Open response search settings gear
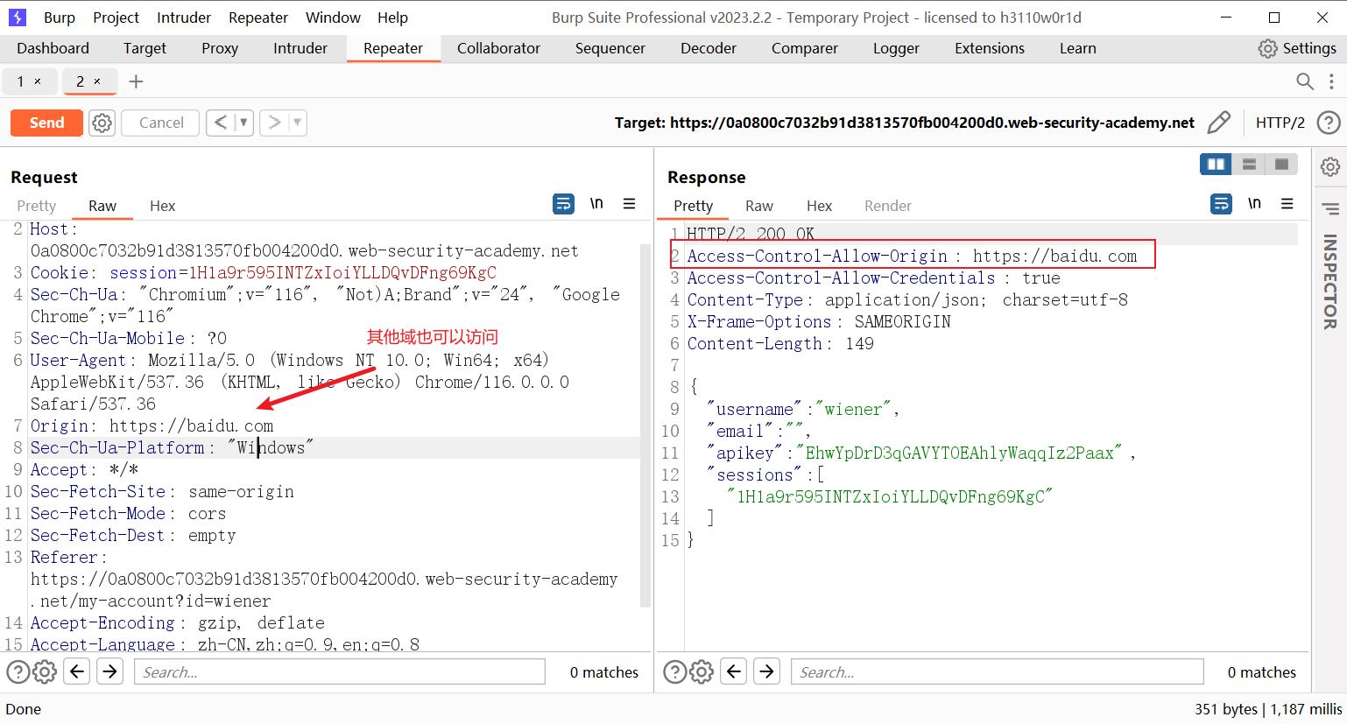Viewport: 1347px width, 724px height. (x=702, y=671)
